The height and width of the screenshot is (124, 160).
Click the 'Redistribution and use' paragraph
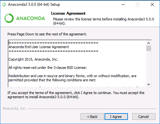(72, 78)
